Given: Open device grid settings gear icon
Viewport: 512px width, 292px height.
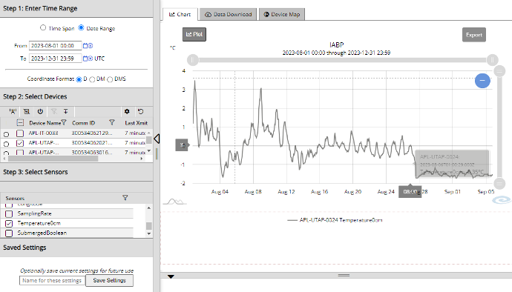Looking at the screenshot, I should point(127,112).
